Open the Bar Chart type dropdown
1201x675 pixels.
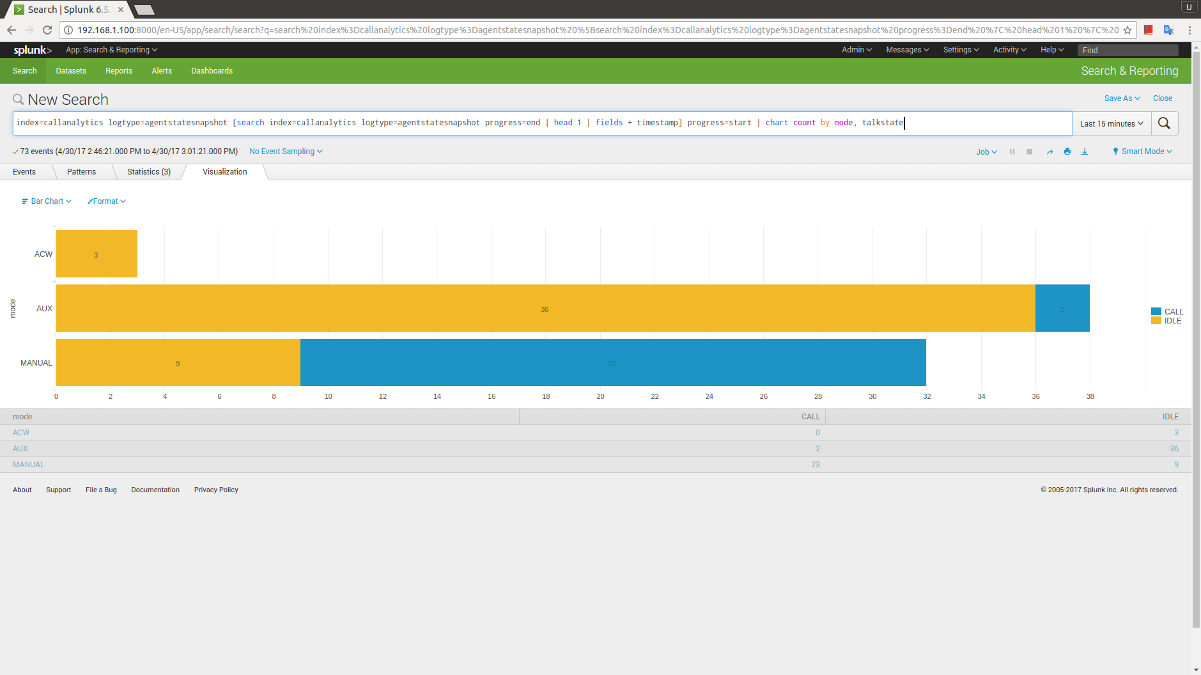47,201
